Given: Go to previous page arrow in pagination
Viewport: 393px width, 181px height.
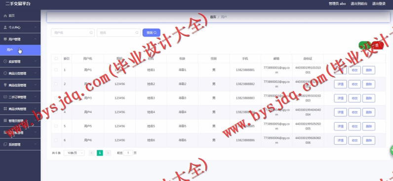Looking at the screenshot, I should [x=91, y=153].
